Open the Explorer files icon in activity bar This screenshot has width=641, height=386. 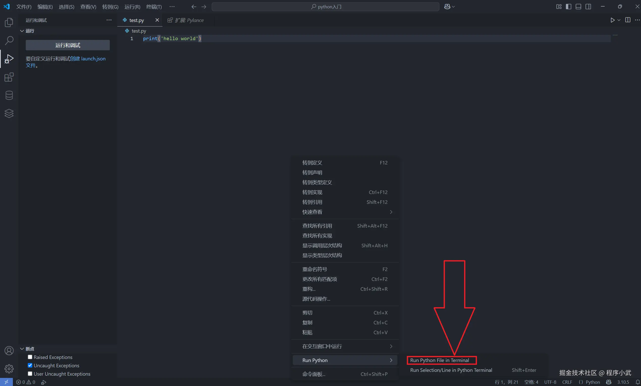(x=9, y=22)
